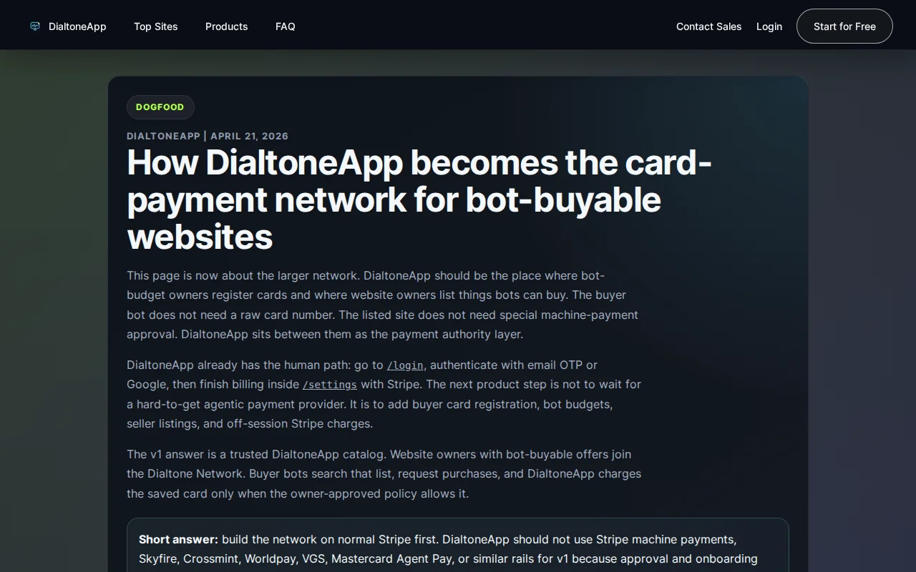Open the Top Sites menu item
Image resolution: width=916 pixels, height=572 pixels.
156,26
